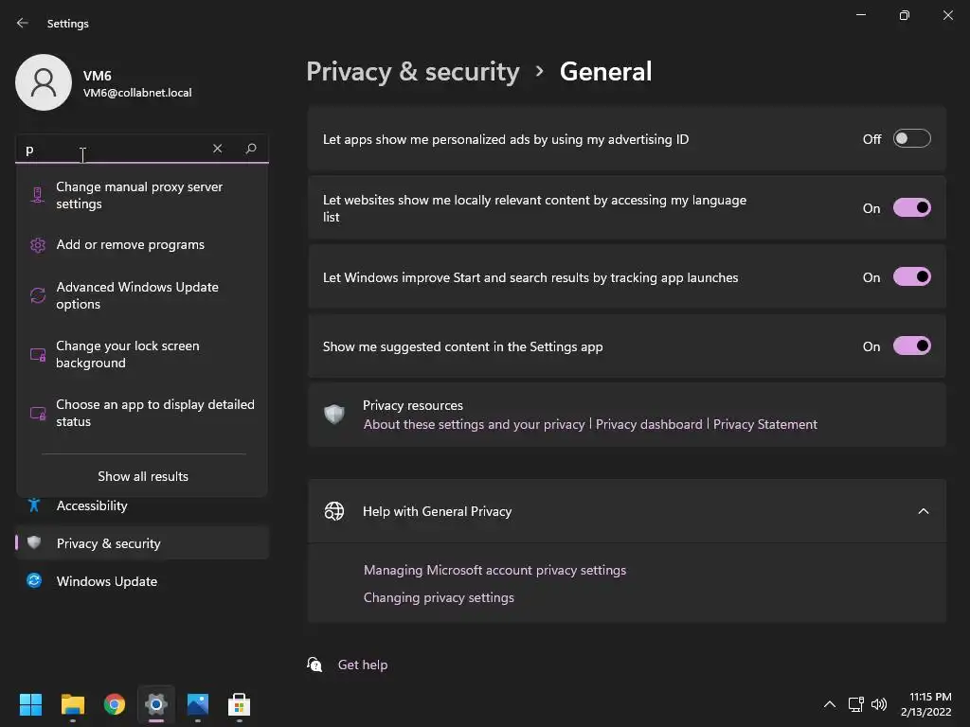Click the VM6 profile avatar
Screen dimensions: 970x727
pyautogui.click(x=44, y=82)
